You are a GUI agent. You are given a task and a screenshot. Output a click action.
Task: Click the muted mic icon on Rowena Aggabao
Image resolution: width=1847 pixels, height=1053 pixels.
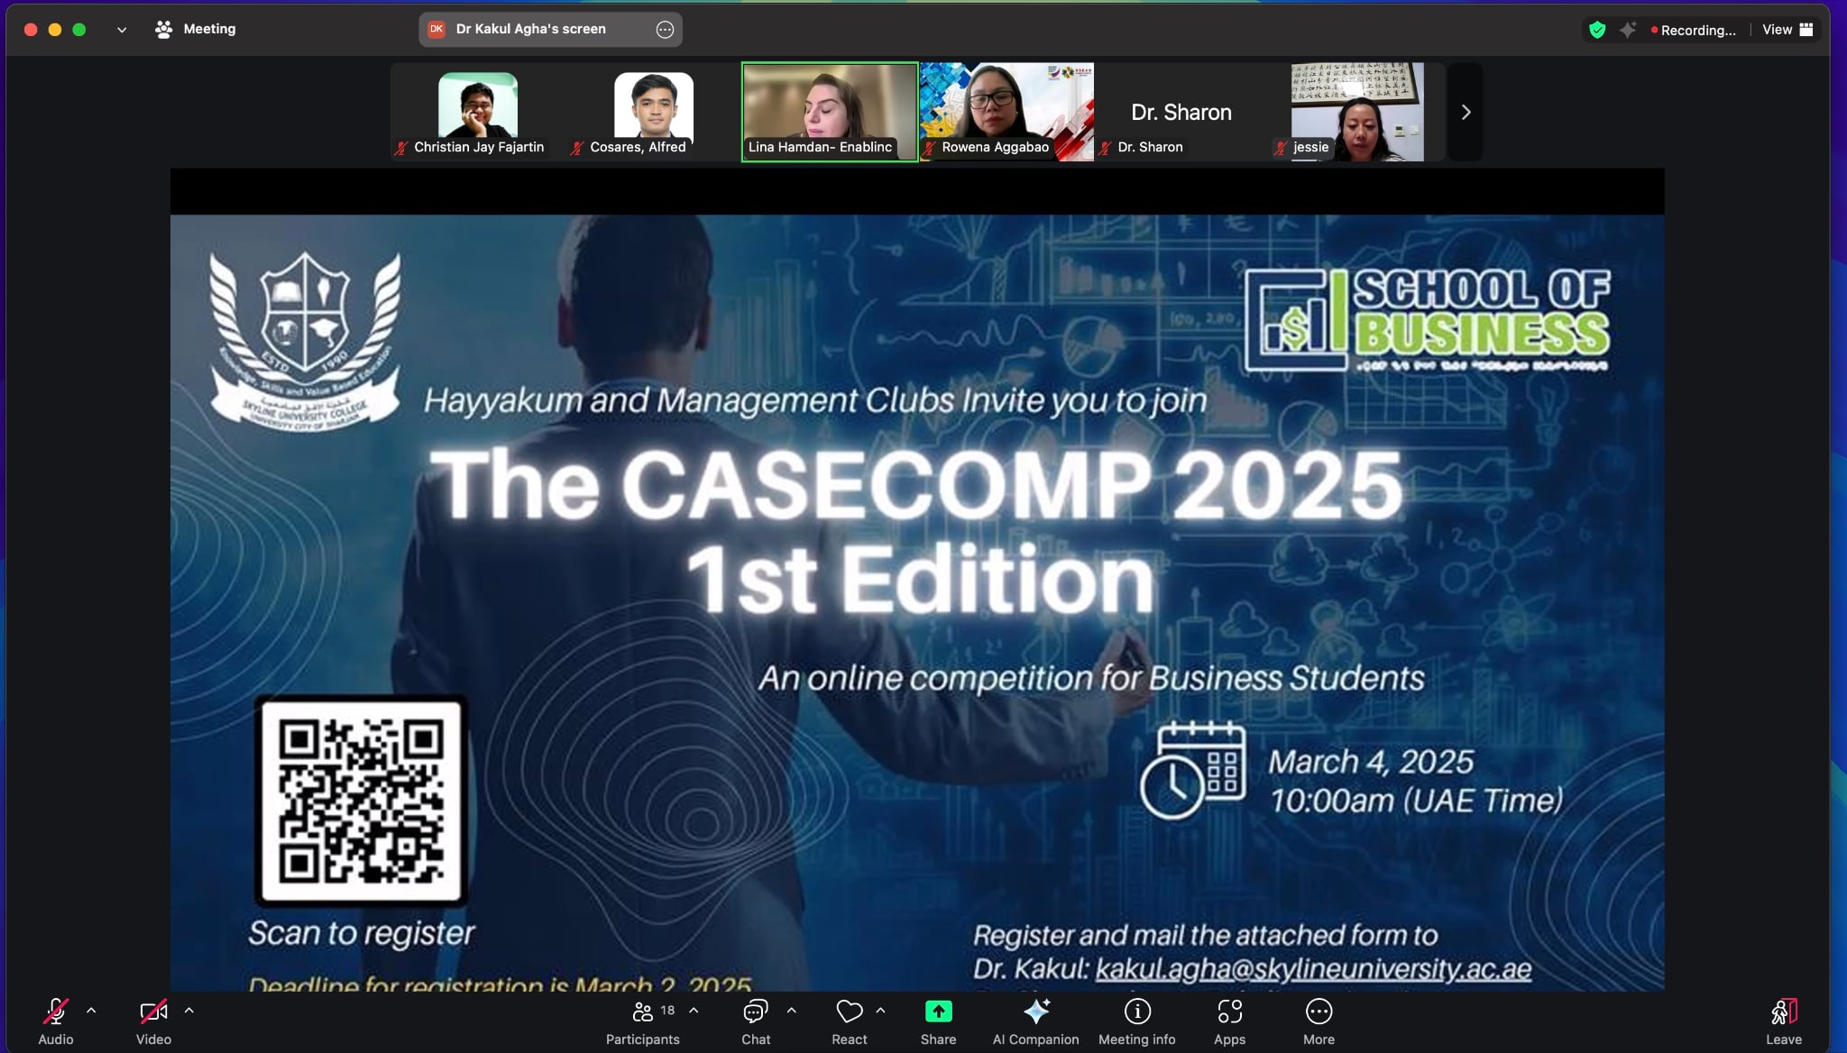[929, 148]
